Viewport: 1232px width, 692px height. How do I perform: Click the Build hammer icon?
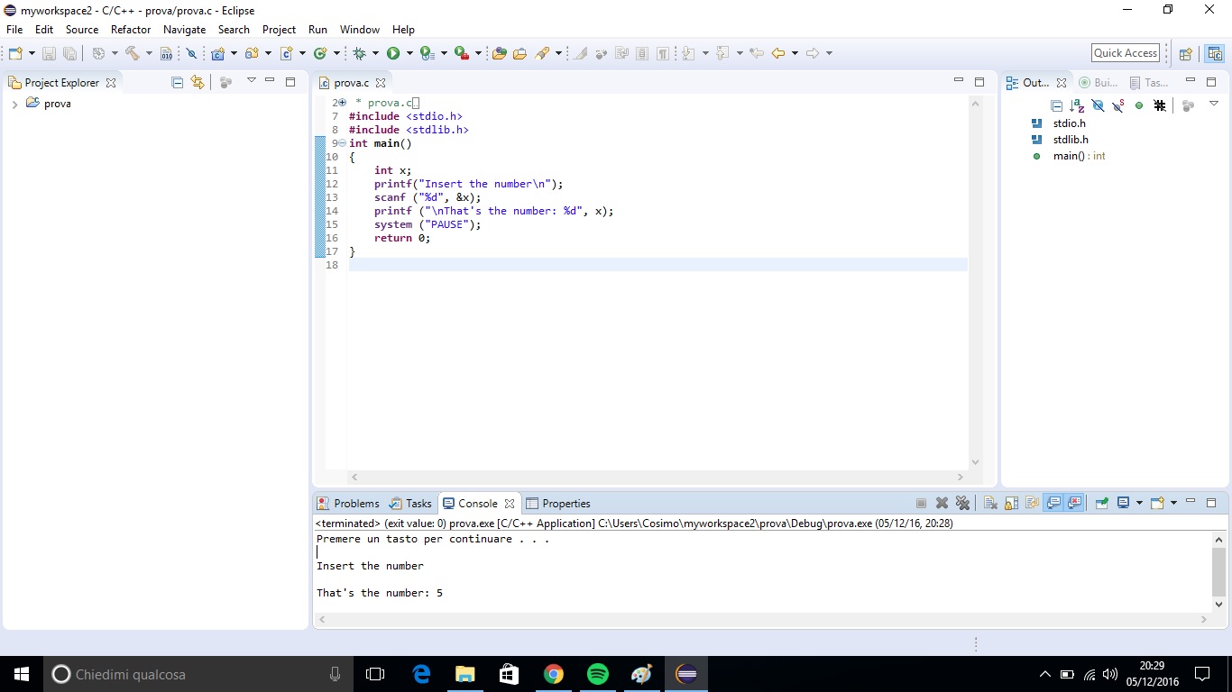[x=133, y=54]
